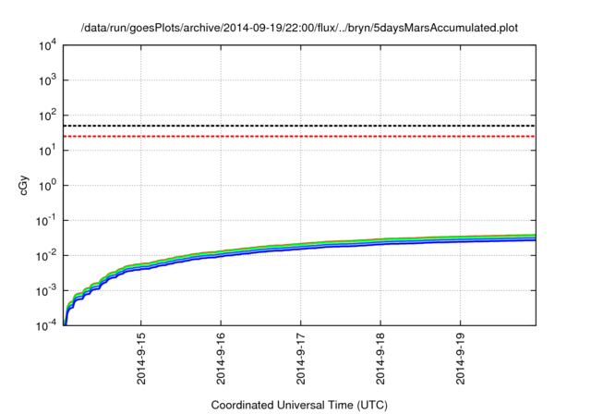The image size is (591, 414).
Task: Click the cGy y-axis label
Action: tap(23, 186)
